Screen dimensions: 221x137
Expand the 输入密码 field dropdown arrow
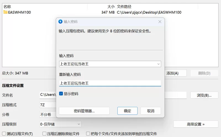click(x=158, y=64)
